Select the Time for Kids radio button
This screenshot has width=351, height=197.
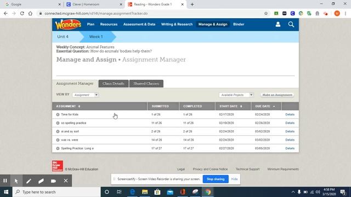coord(58,114)
